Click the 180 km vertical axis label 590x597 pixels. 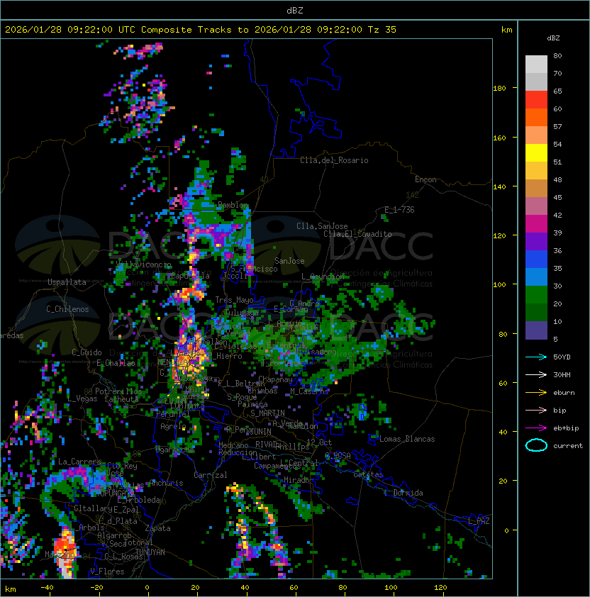(x=499, y=89)
